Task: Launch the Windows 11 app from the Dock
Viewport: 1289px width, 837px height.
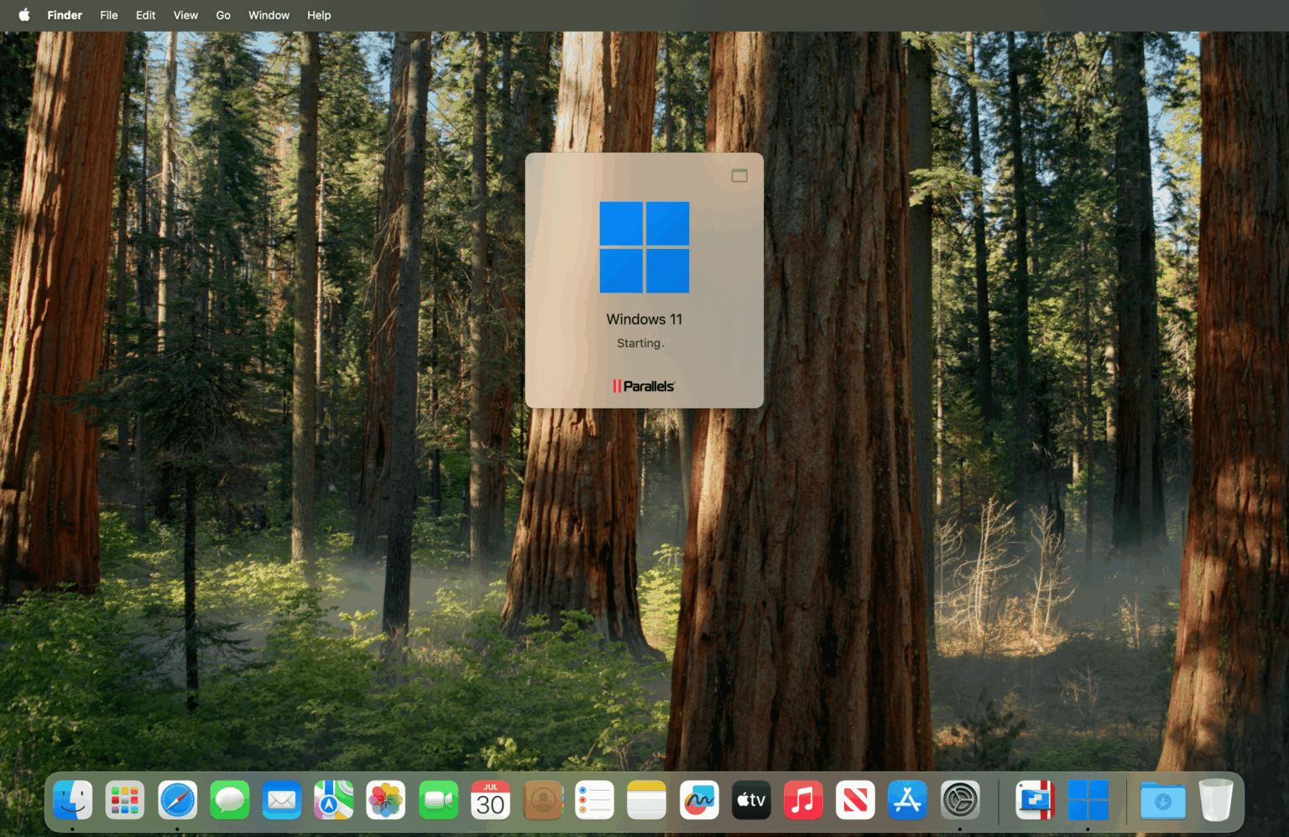Action: tap(1089, 799)
